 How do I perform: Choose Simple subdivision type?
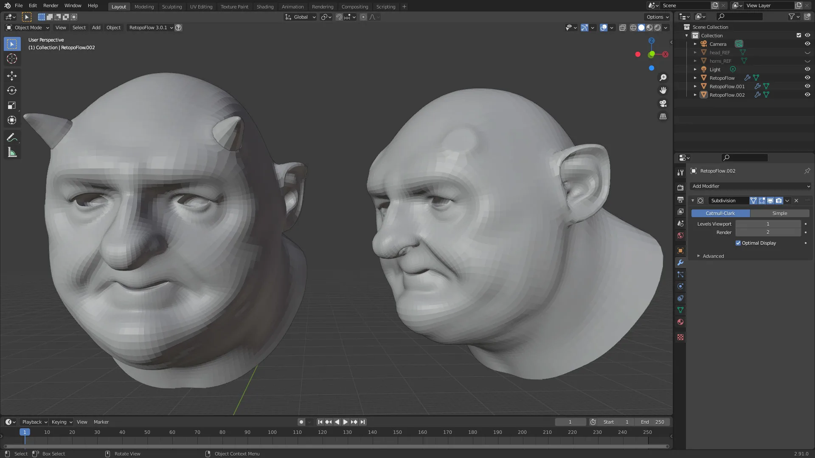coord(779,213)
